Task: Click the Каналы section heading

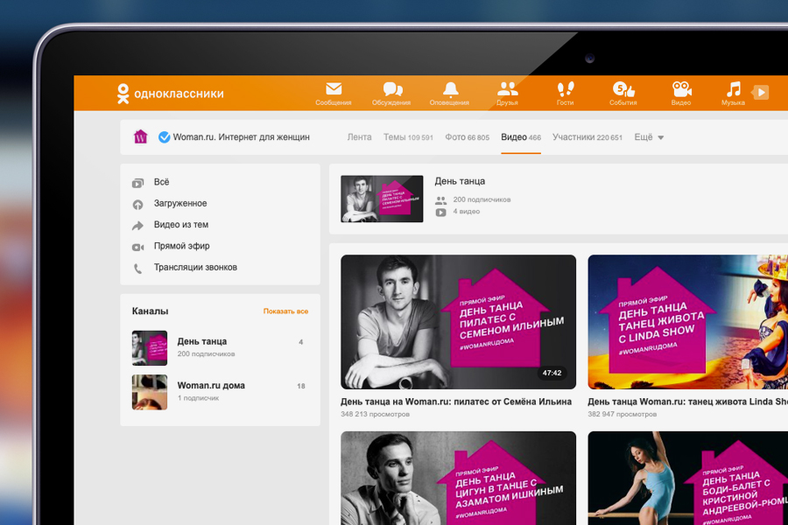Action: point(151,311)
